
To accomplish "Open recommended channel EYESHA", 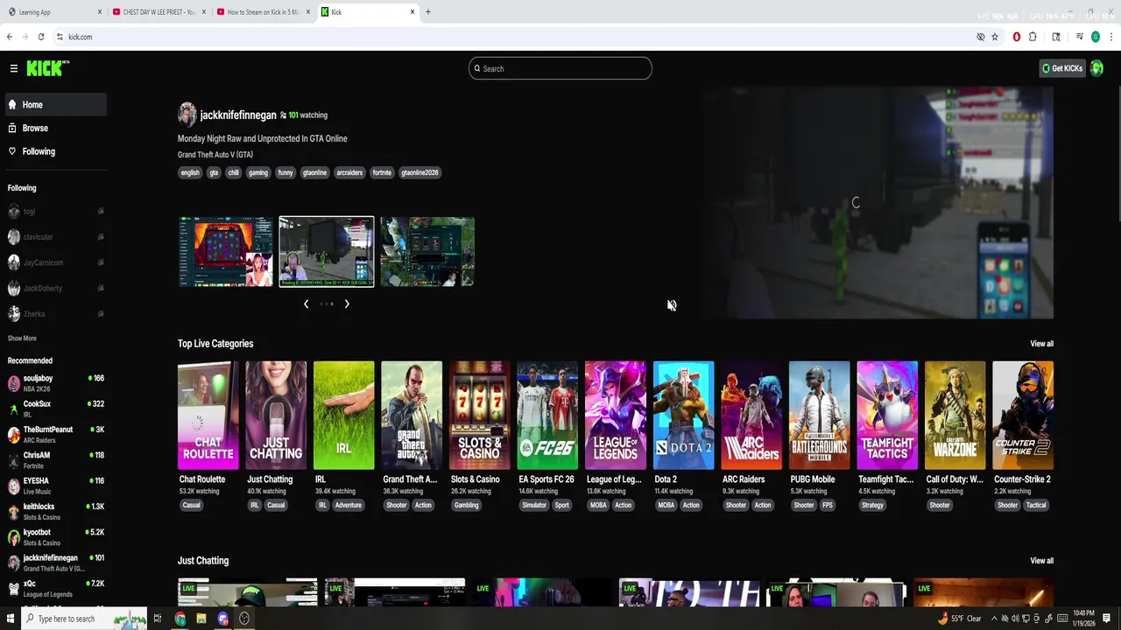I will [x=56, y=486].
